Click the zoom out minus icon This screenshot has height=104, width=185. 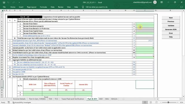pos(161,102)
